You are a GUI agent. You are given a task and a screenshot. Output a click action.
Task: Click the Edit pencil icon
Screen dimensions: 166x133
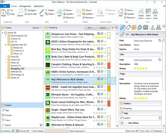42,11
